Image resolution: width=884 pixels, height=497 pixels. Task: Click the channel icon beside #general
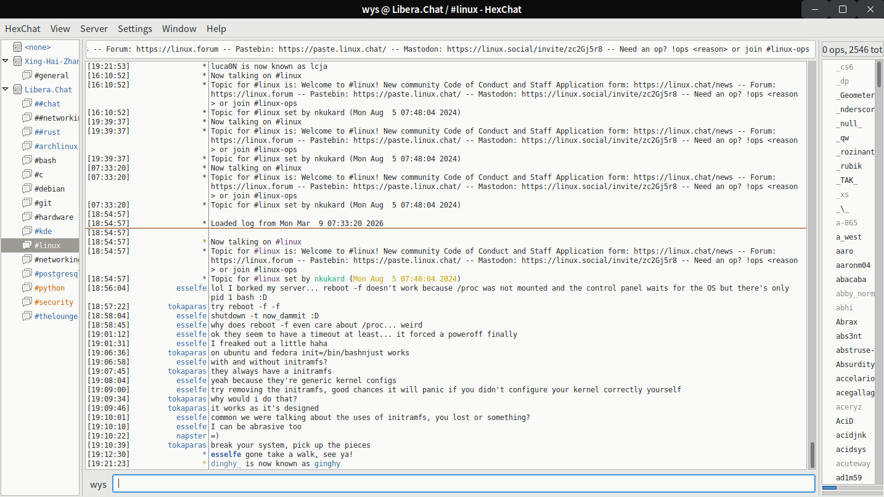pos(27,75)
